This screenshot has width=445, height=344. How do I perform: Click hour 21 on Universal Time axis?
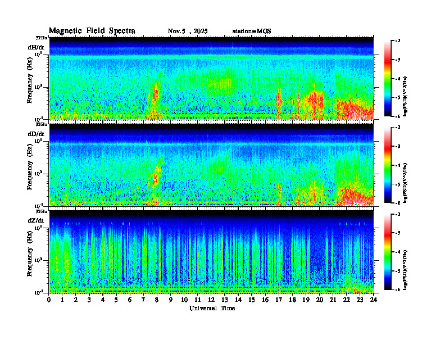tap(333, 300)
